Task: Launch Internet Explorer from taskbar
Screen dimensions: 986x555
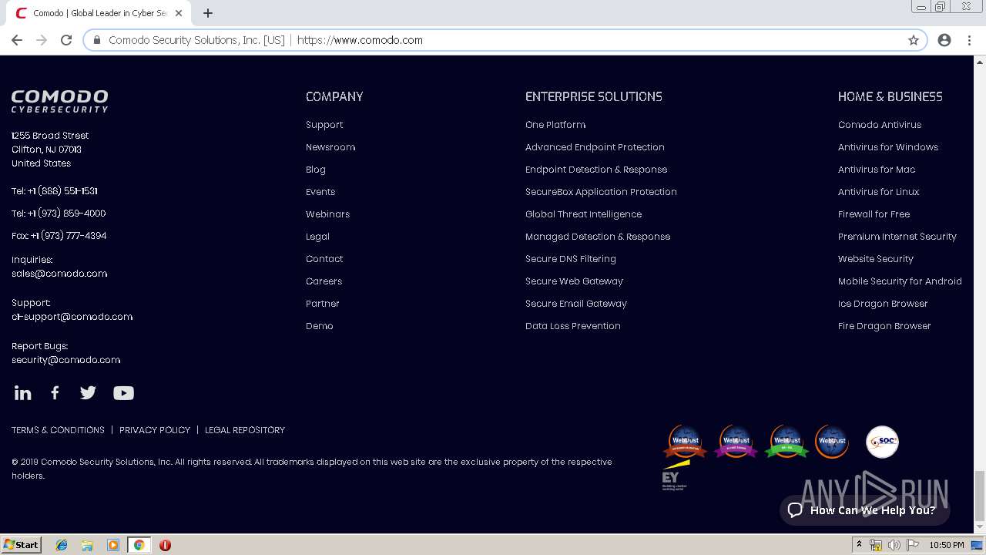Action: pos(62,545)
